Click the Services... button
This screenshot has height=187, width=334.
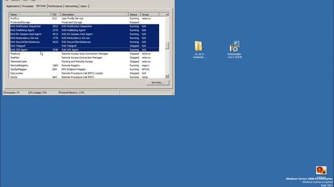[x=158, y=83]
